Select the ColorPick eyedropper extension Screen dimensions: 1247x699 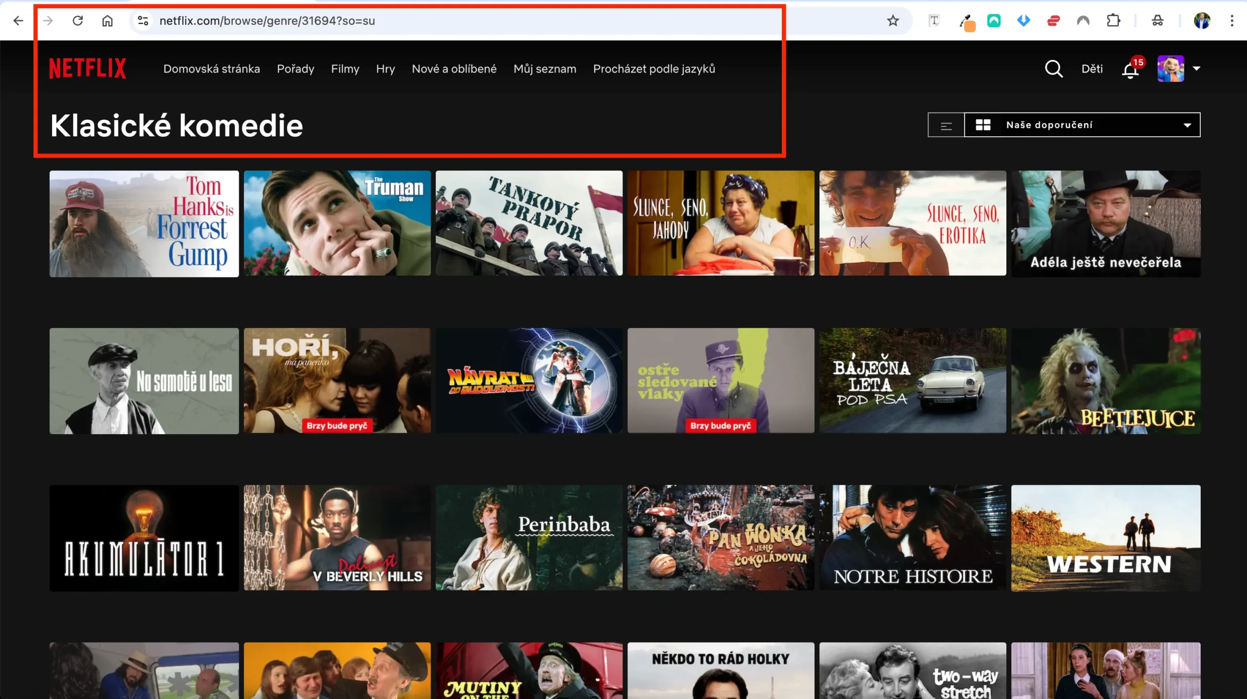coord(966,20)
